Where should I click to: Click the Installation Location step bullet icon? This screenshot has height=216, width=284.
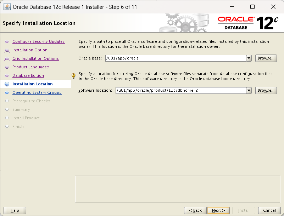[x=7, y=84]
